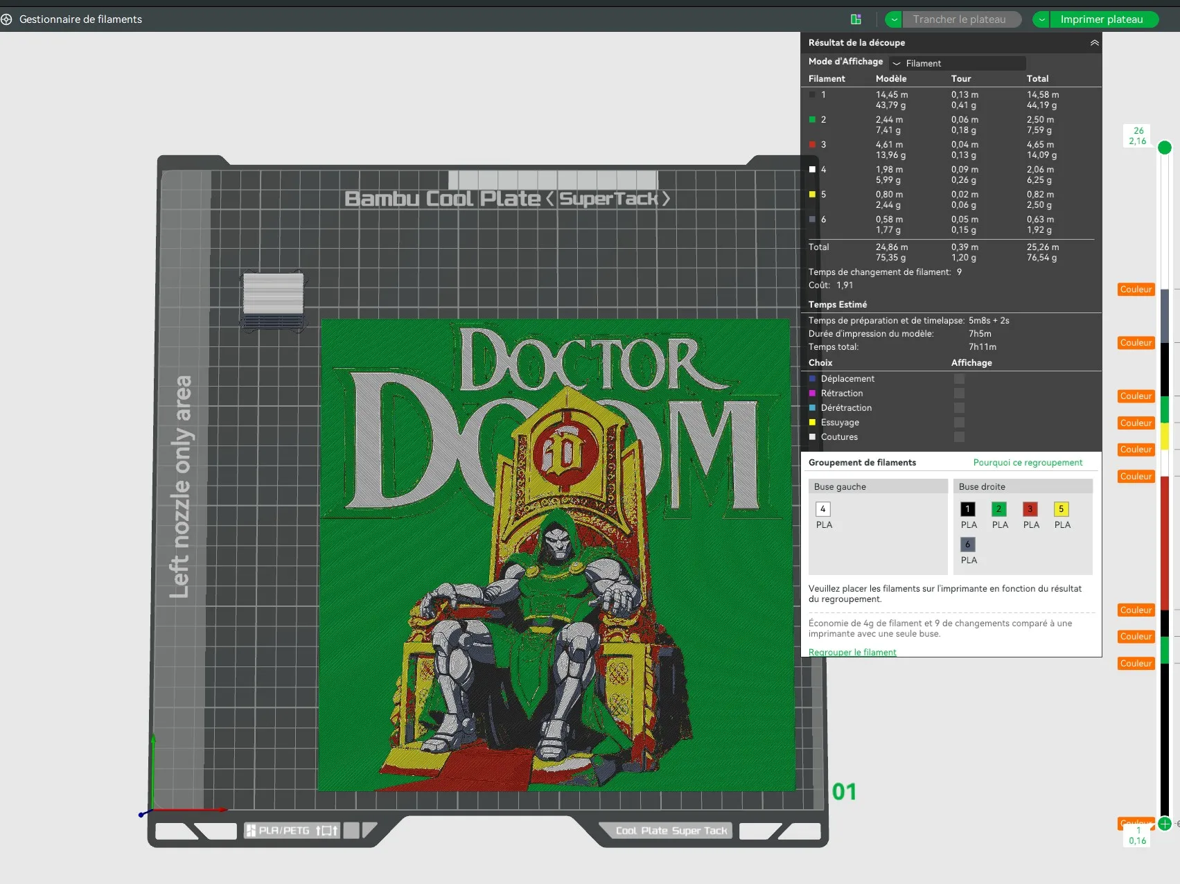Click filament 6 grey color square in usage table
Viewport: 1180px width, 884px height.
point(812,220)
